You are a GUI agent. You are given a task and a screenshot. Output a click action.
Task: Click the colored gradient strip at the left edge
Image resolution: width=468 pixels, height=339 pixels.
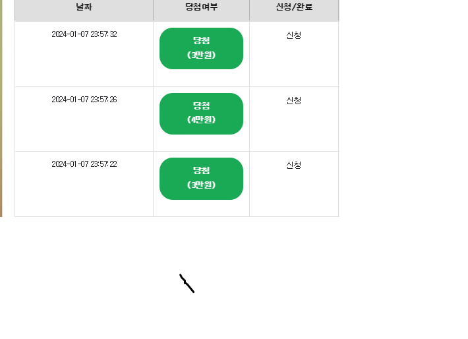(1, 108)
